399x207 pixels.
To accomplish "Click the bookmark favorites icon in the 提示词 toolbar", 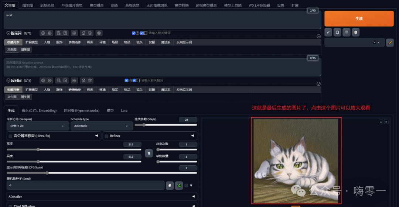I will [65, 33].
